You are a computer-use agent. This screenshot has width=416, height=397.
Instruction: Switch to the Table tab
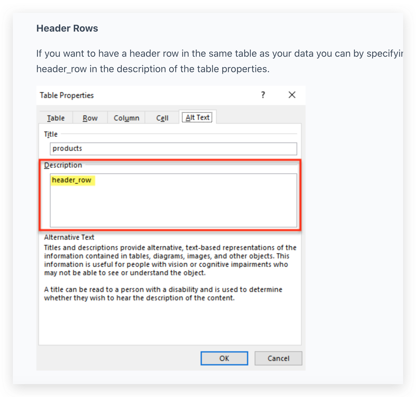[x=56, y=118]
